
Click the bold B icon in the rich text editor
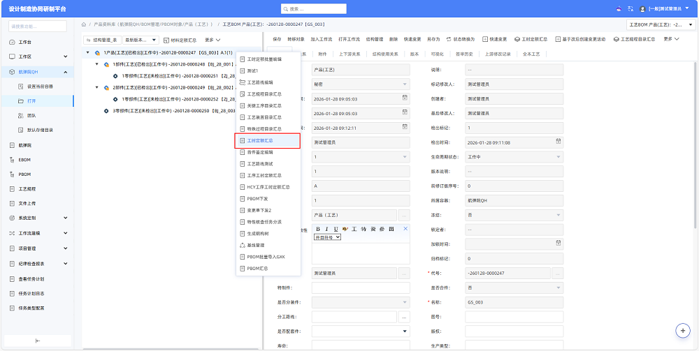(318, 229)
